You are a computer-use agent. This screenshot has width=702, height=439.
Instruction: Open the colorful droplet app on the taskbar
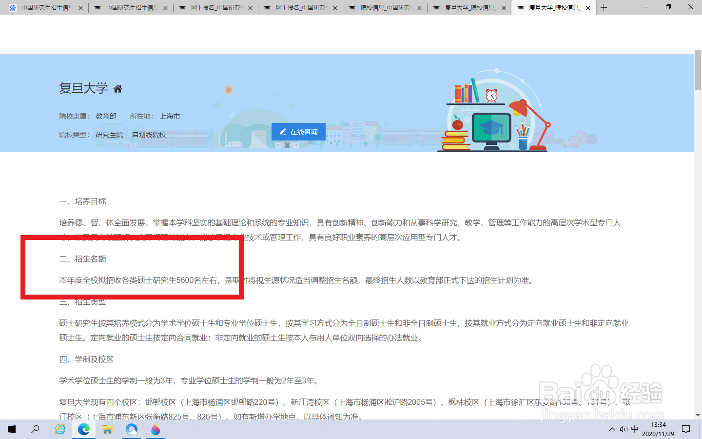tap(155, 430)
